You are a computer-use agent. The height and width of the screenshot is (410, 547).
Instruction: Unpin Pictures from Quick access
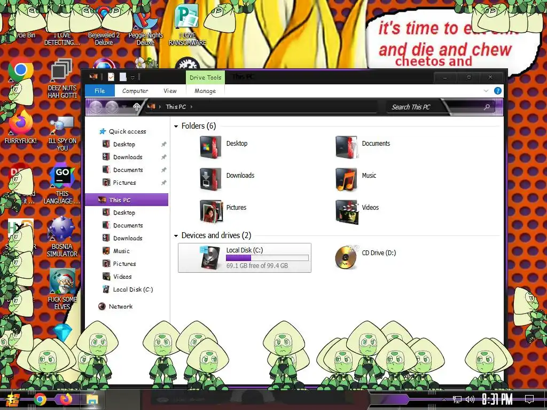click(163, 183)
